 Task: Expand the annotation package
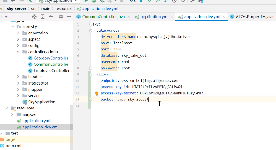[18, 33]
